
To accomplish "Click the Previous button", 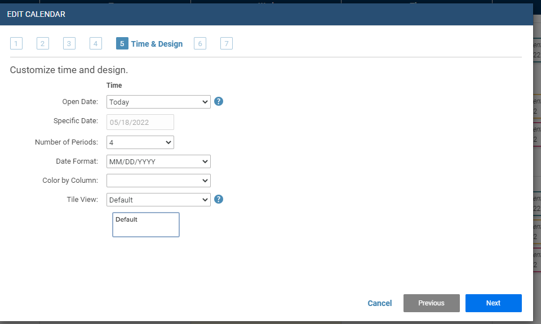I will [x=431, y=303].
